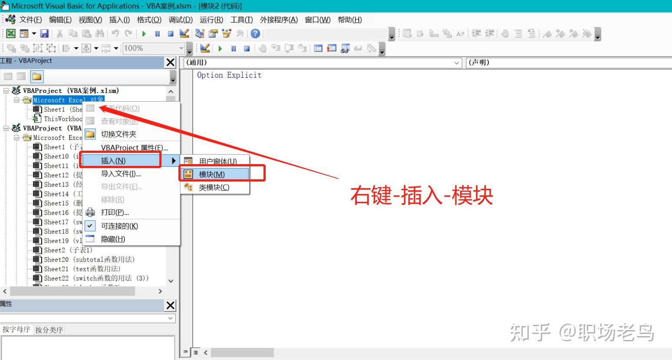Image resolution: width=672 pixels, height=360 pixels.
Task: Open the Immediate Window icon
Action: (x=332, y=49)
